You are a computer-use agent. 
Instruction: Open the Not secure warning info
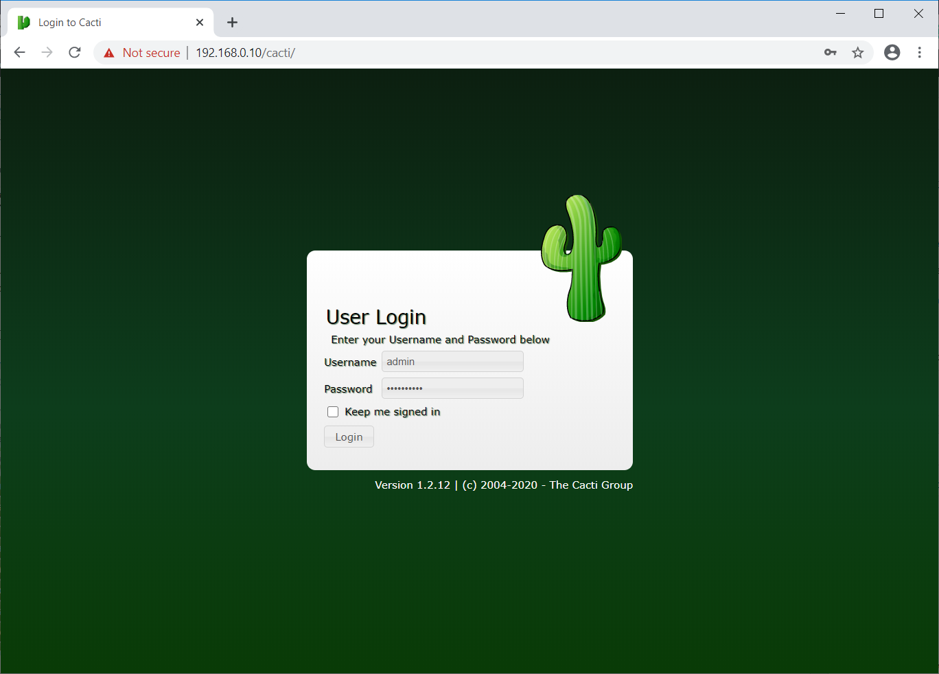coord(141,53)
